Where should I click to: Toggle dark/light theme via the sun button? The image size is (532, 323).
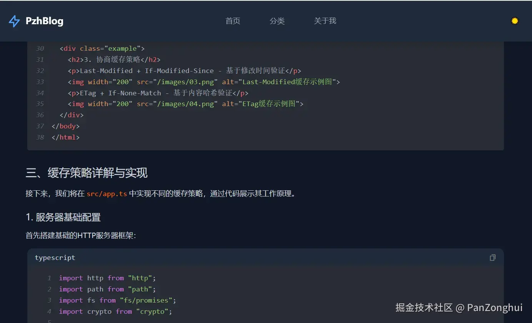coord(515,21)
